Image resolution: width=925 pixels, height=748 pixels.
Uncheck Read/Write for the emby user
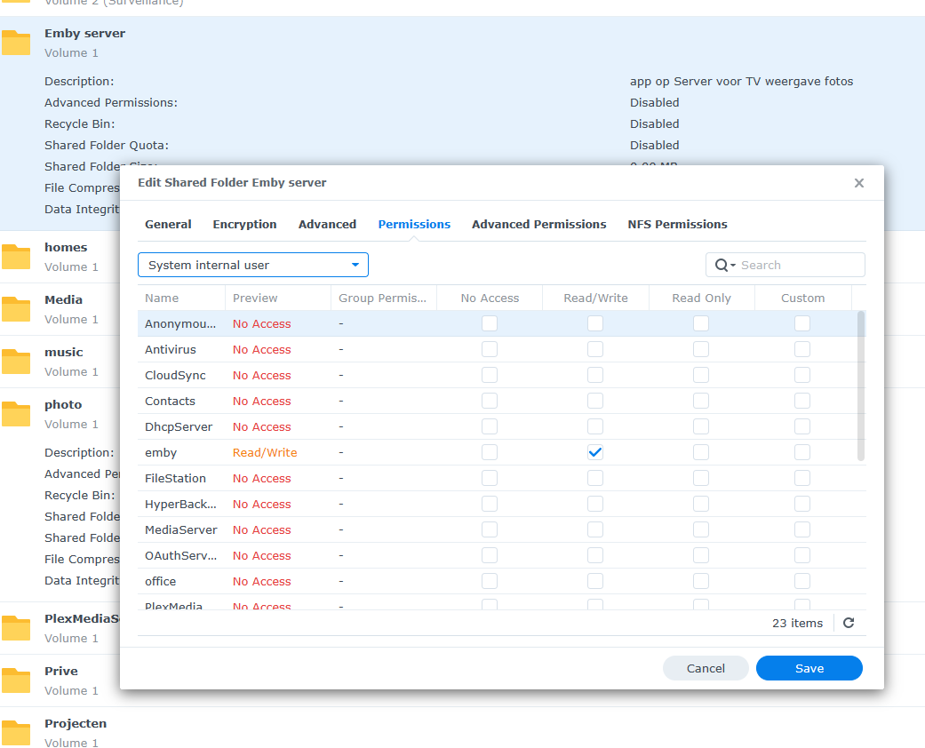pyautogui.click(x=595, y=452)
